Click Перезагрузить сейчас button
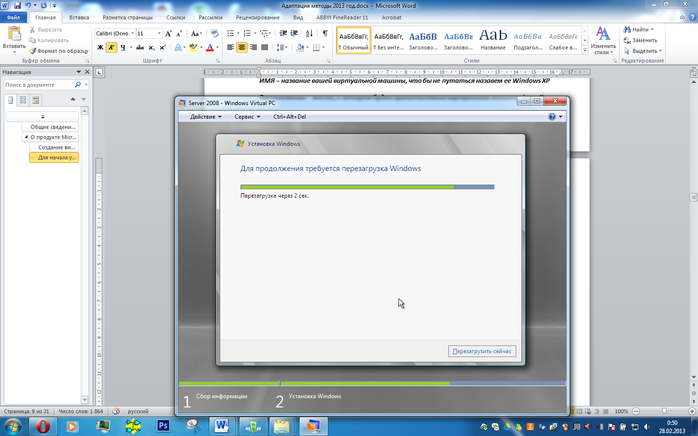This screenshot has height=436, width=698. pyautogui.click(x=482, y=351)
